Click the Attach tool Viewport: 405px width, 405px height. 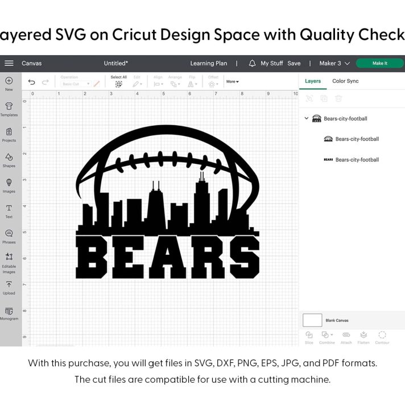click(346, 338)
